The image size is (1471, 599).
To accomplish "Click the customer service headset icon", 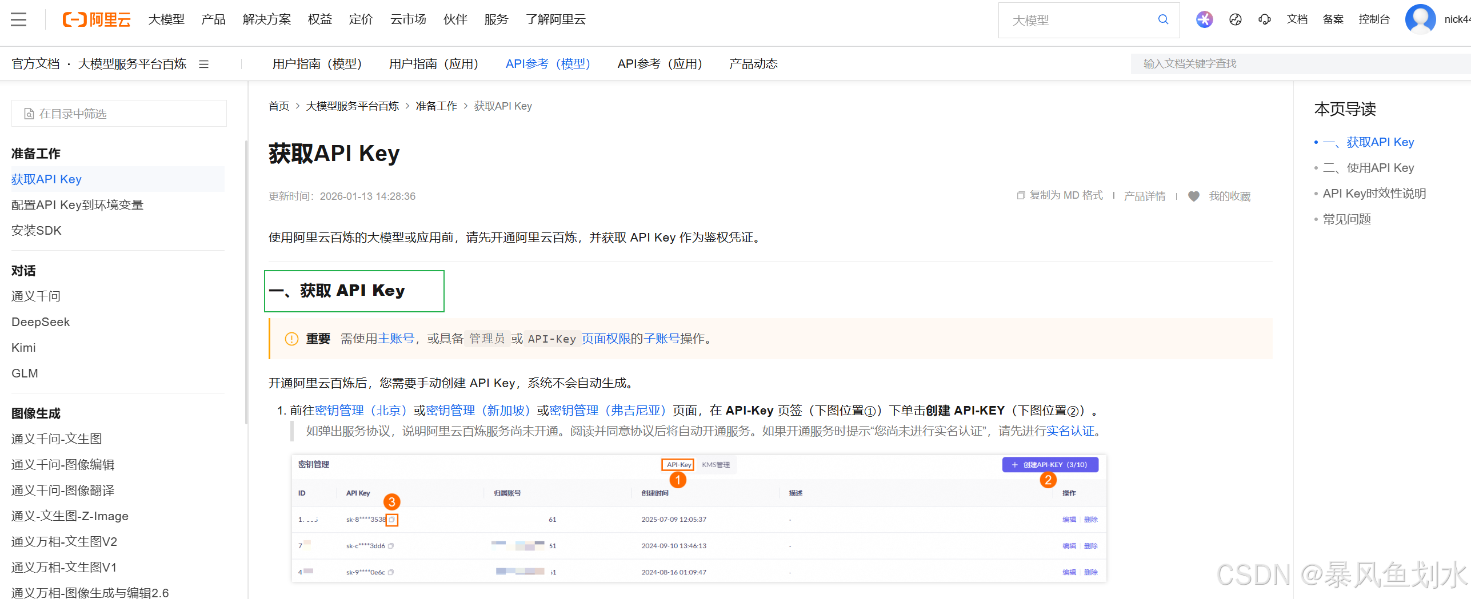I will (x=1265, y=19).
